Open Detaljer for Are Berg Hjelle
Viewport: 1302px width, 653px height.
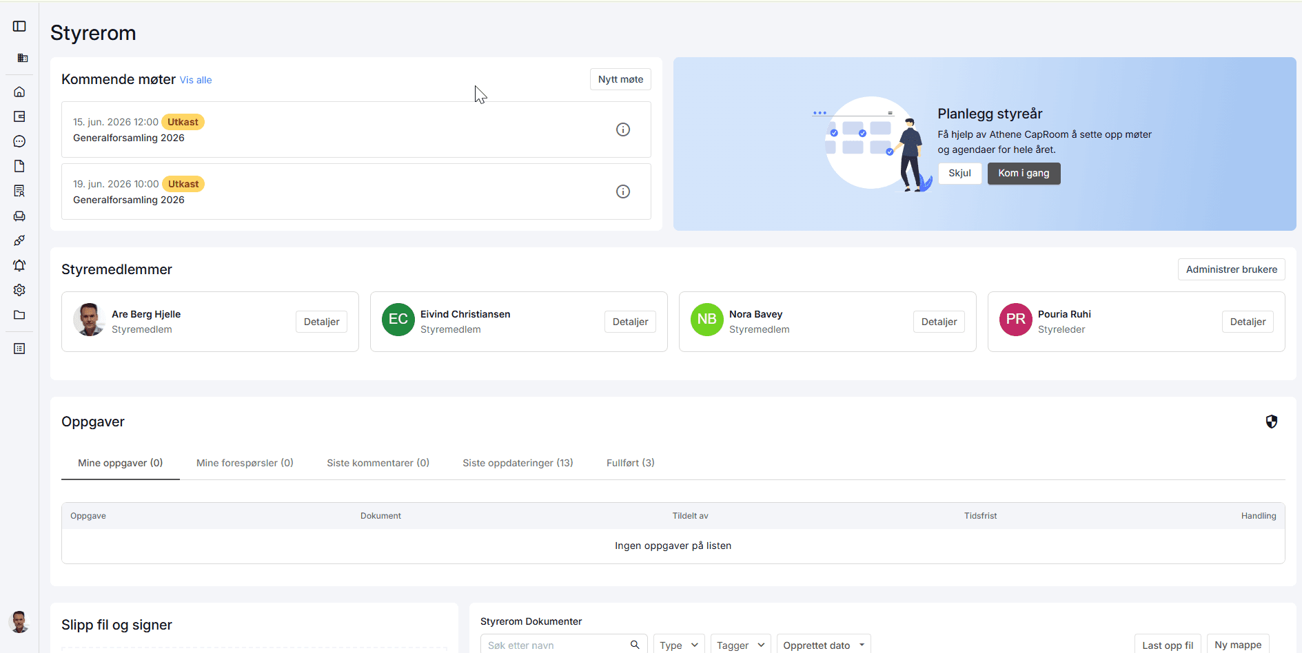[x=321, y=322]
